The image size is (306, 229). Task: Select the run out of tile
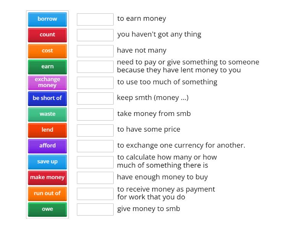click(x=47, y=193)
